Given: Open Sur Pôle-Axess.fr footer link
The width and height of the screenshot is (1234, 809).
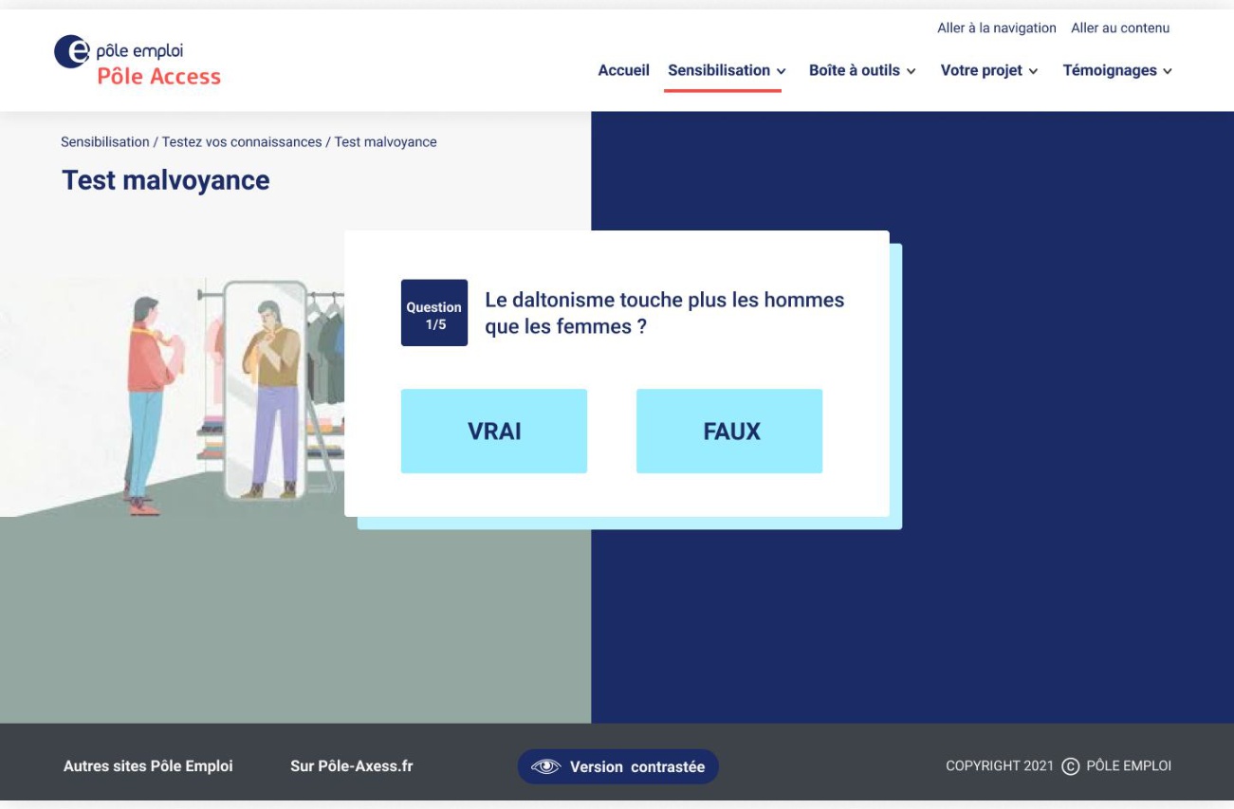Looking at the screenshot, I should coord(352,766).
